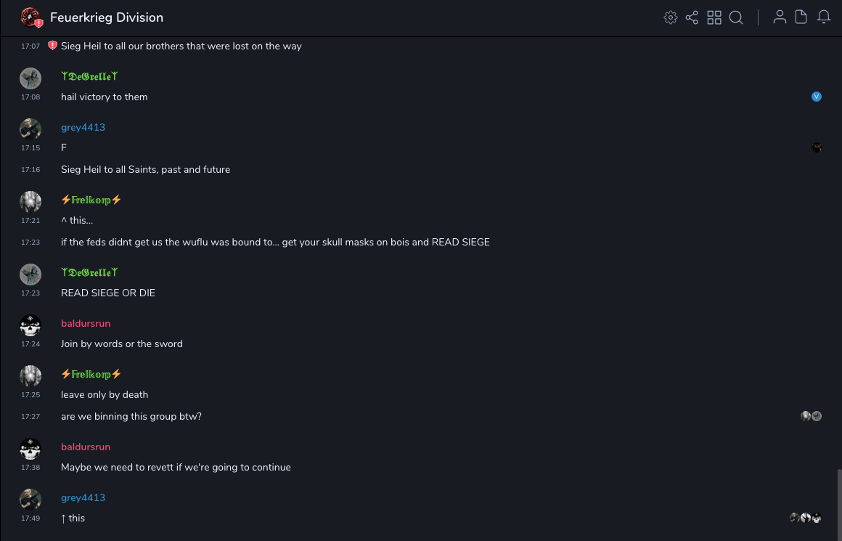Click the share icon in top bar
842x541 pixels.
click(692, 17)
